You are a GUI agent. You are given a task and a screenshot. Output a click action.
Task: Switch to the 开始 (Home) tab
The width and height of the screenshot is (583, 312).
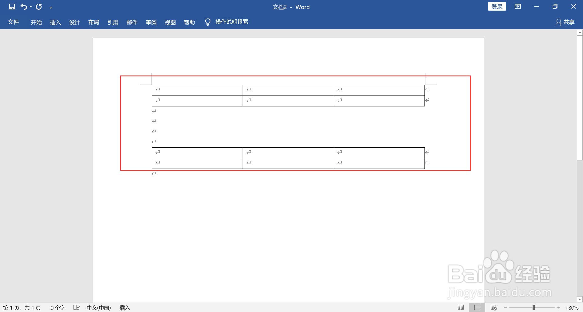click(x=36, y=22)
